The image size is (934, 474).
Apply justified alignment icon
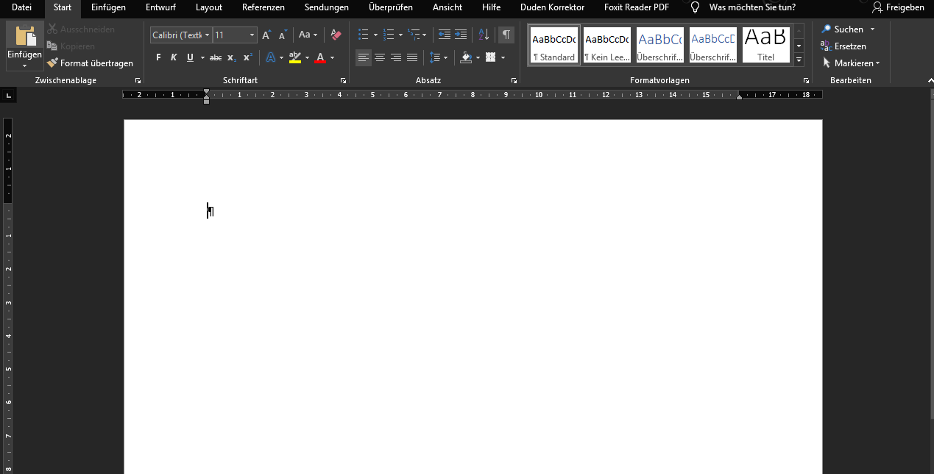[x=412, y=57]
